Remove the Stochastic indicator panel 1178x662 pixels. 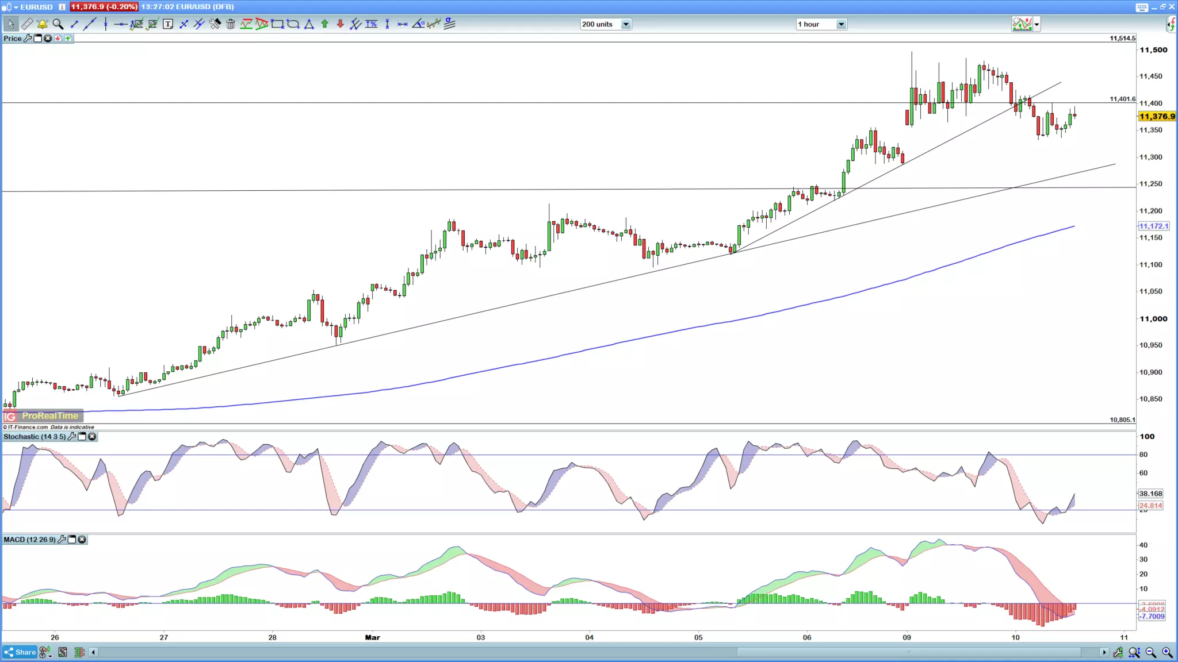click(x=92, y=437)
